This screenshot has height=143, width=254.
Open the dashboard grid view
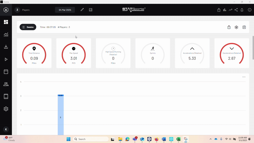[x=6, y=22]
